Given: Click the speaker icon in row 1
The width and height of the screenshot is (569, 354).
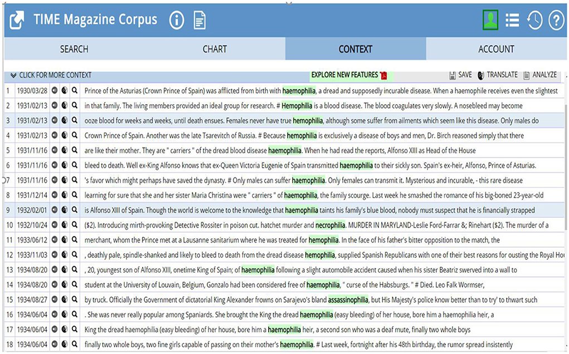Looking at the screenshot, I should click(x=55, y=91).
